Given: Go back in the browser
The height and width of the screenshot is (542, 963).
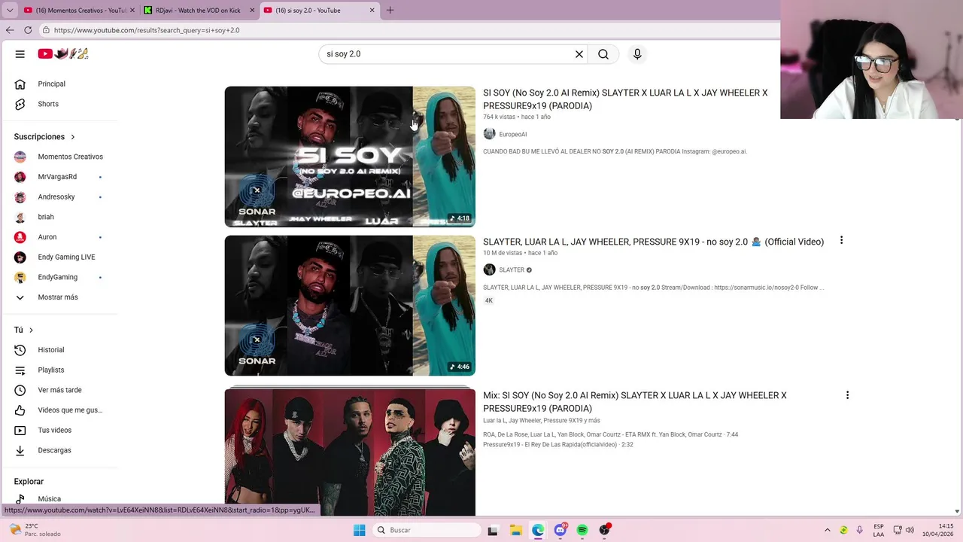Looking at the screenshot, I should click(10, 30).
